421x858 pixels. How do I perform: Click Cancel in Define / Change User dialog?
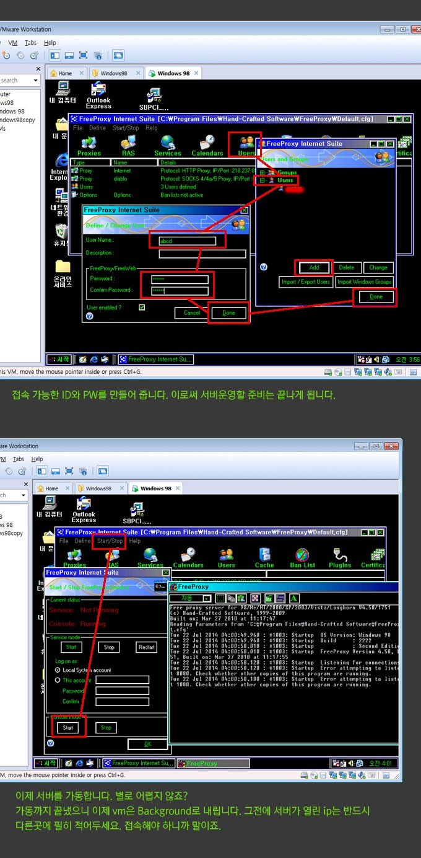click(192, 313)
